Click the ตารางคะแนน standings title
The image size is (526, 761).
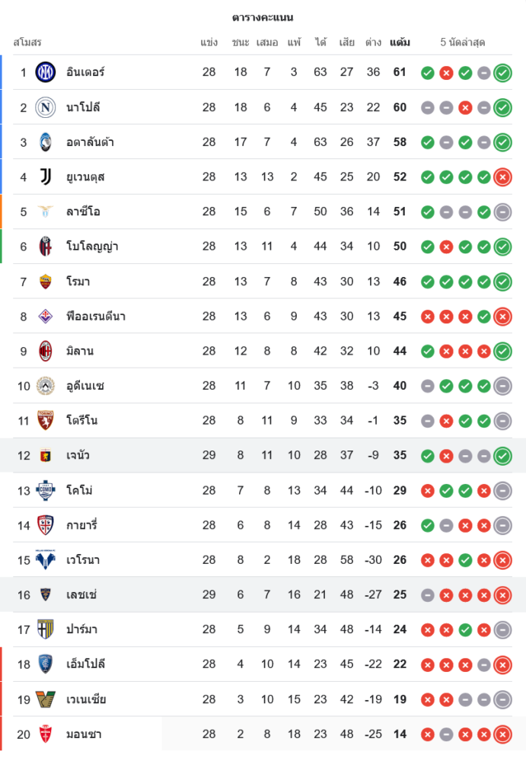click(263, 18)
